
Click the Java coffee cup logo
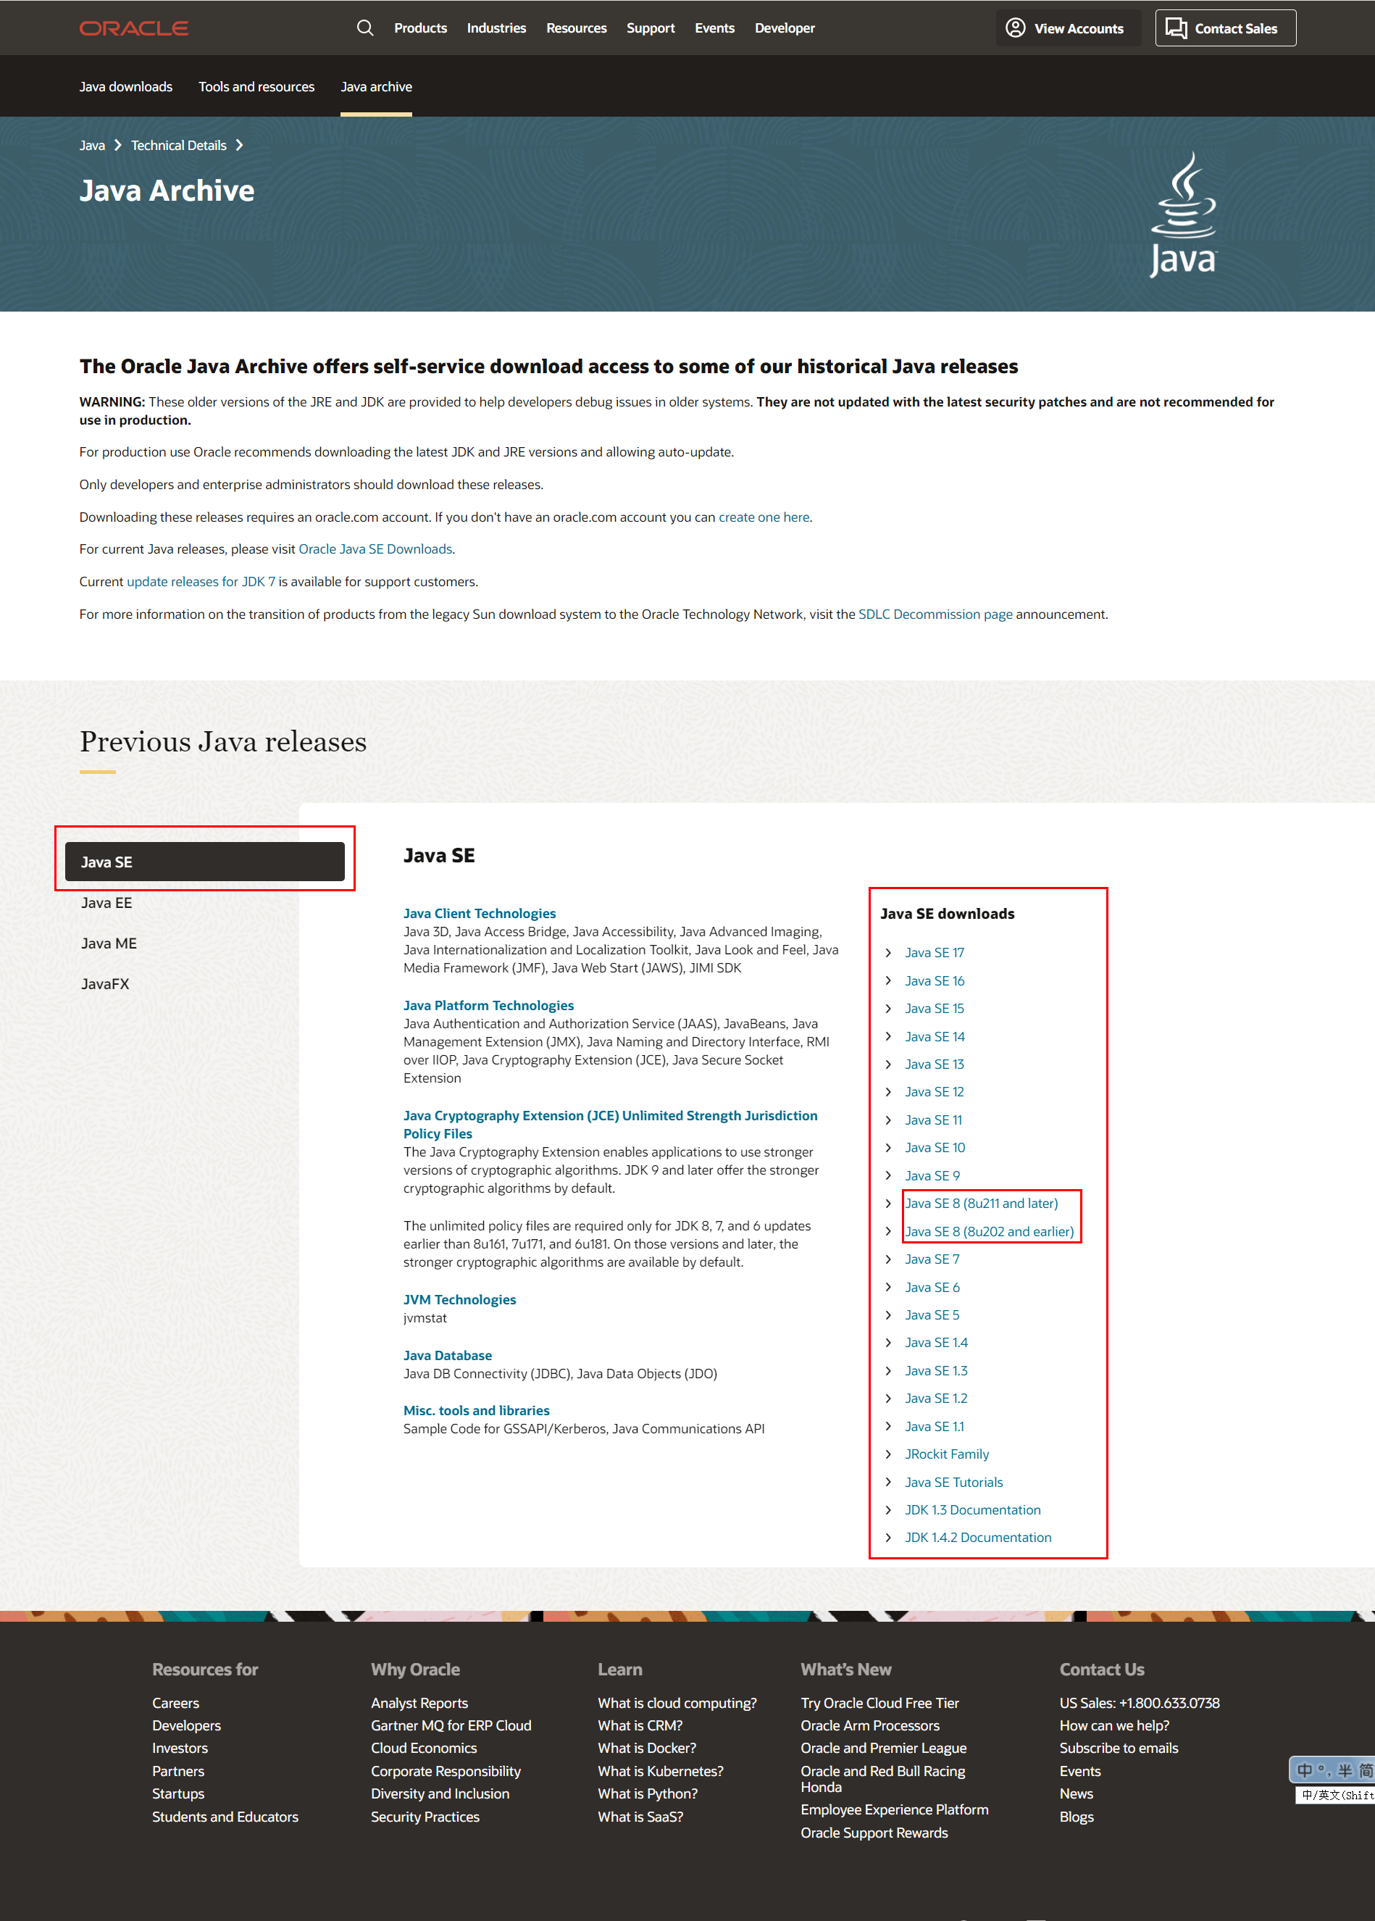[1183, 212]
